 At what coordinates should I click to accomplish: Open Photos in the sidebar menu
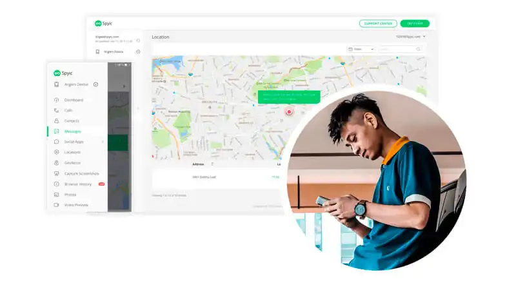pos(70,195)
